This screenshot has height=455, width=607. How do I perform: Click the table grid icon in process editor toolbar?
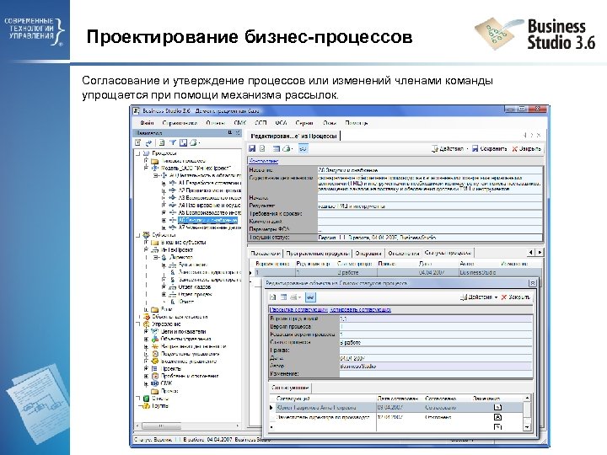[276, 148]
